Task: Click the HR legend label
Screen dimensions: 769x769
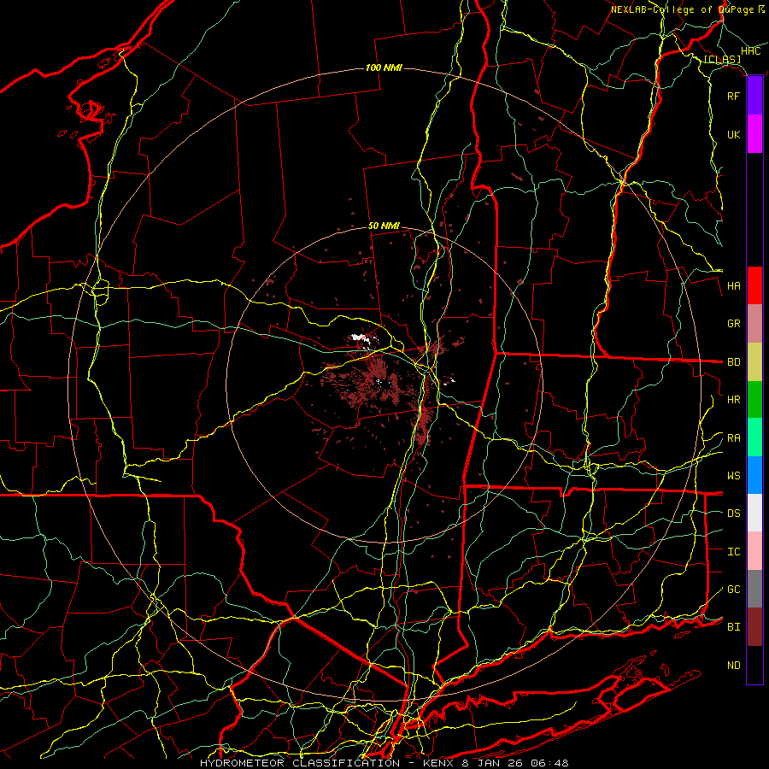Action: pyautogui.click(x=734, y=400)
